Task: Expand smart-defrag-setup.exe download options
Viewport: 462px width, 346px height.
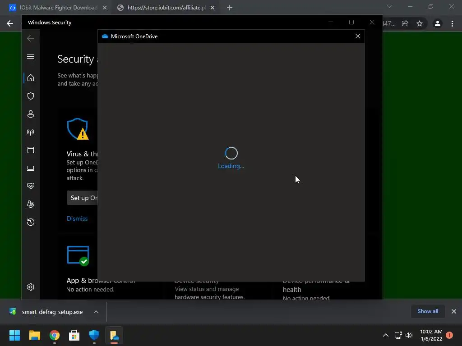Action: (96, 312)
